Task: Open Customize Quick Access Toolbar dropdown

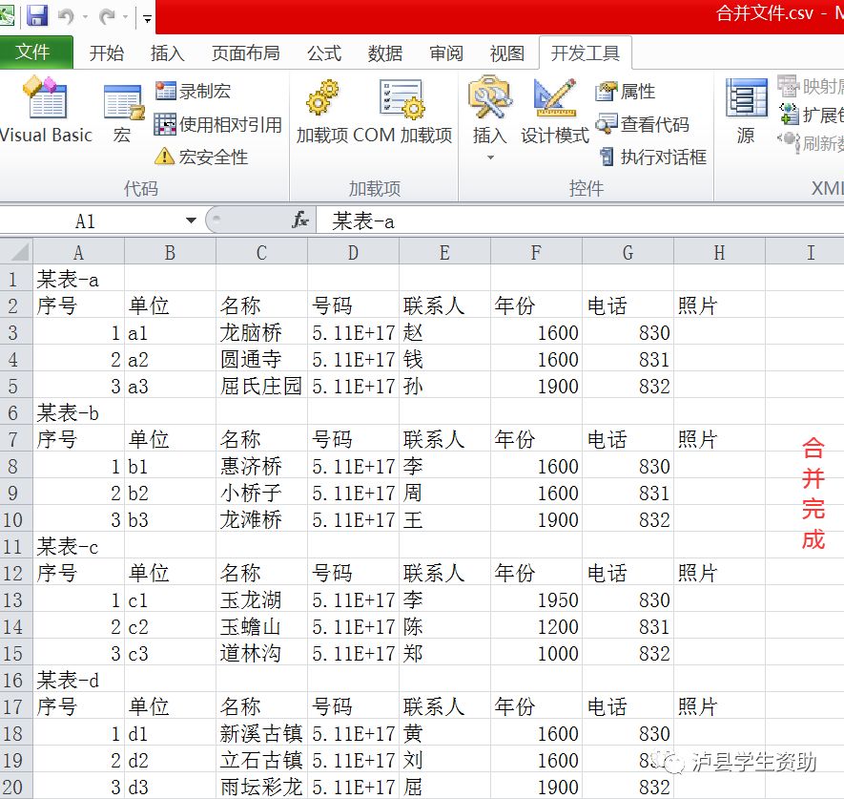Action: [x=147, y=19]
